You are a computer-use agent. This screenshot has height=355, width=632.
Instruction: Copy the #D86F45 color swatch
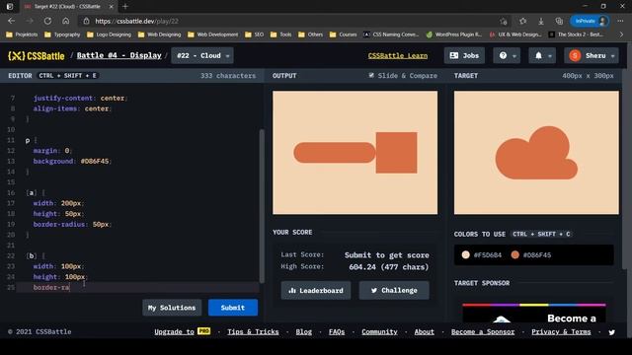pos(531,254)
